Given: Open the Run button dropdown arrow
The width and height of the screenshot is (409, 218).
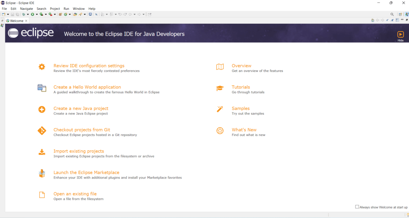Looking at the screenshot, I should [37, 14].
